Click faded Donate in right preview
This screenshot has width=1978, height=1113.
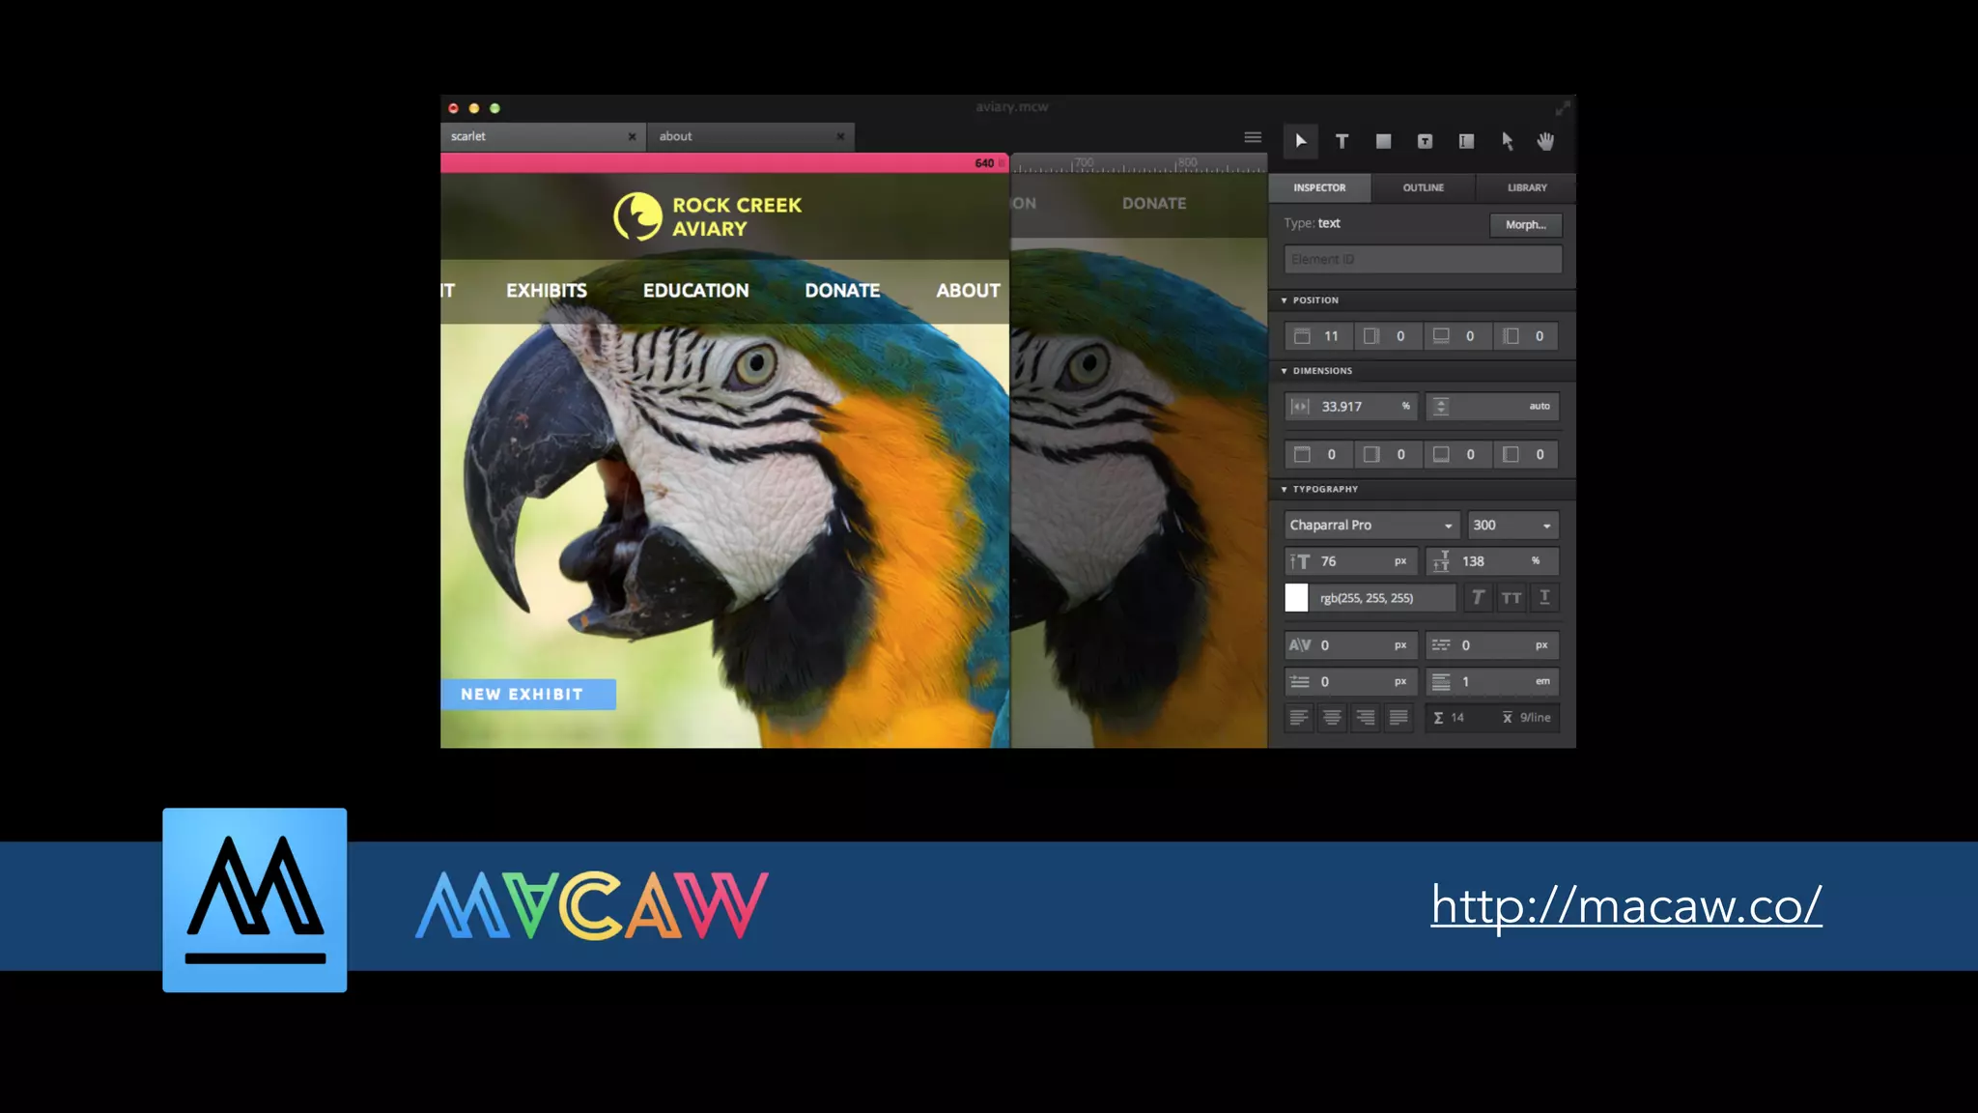pyautogui.click(x=1154, y=204)
